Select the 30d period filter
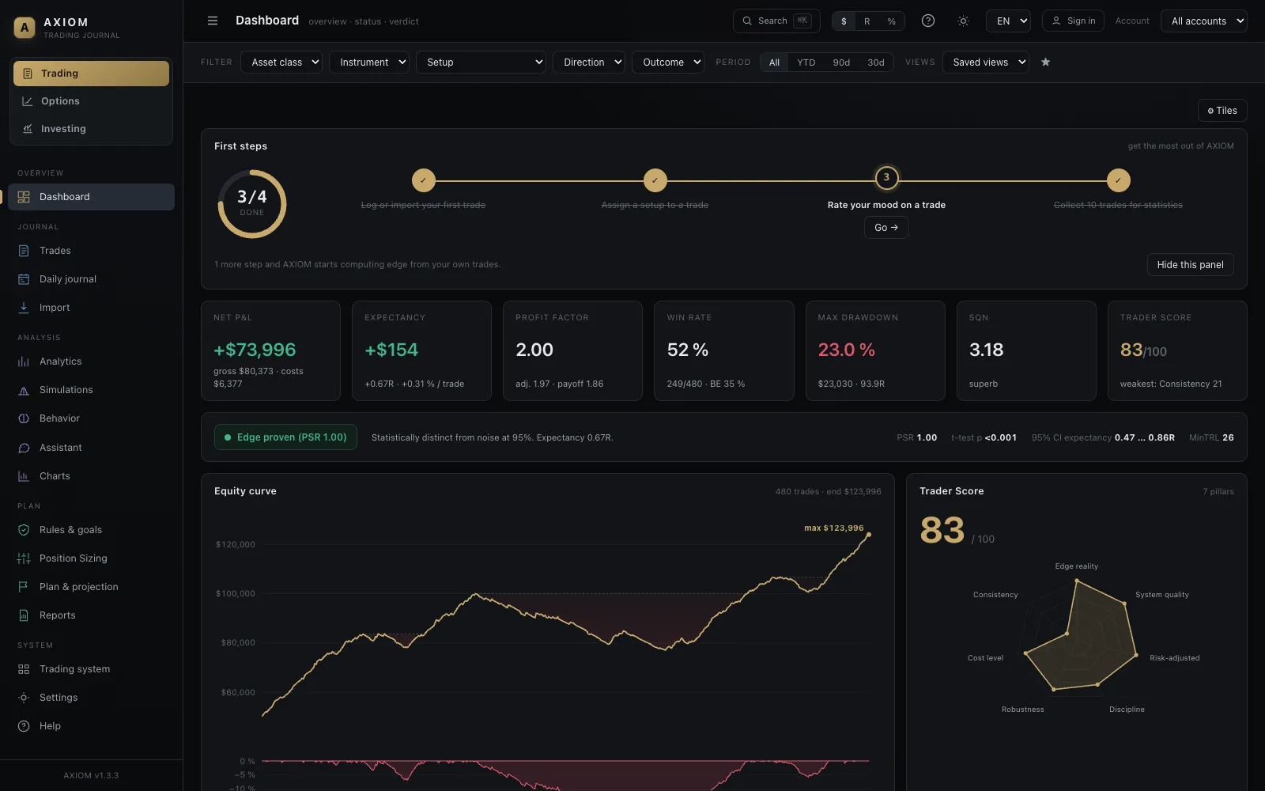The width and height of the screenshot is (1265, 791). [876, 62]
